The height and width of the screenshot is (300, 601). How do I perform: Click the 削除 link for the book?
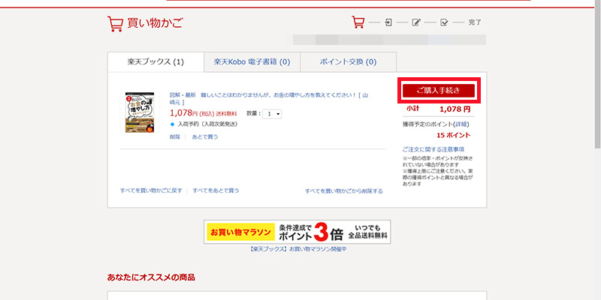tap(175, 137)
